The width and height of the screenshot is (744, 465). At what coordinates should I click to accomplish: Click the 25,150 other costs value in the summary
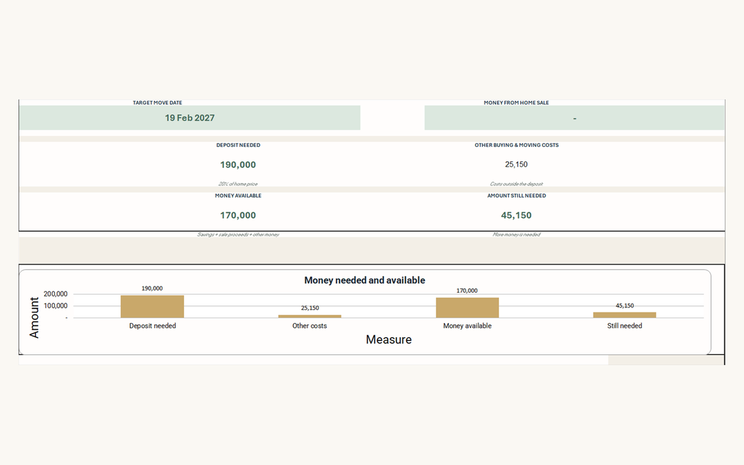tap(516, 164)
